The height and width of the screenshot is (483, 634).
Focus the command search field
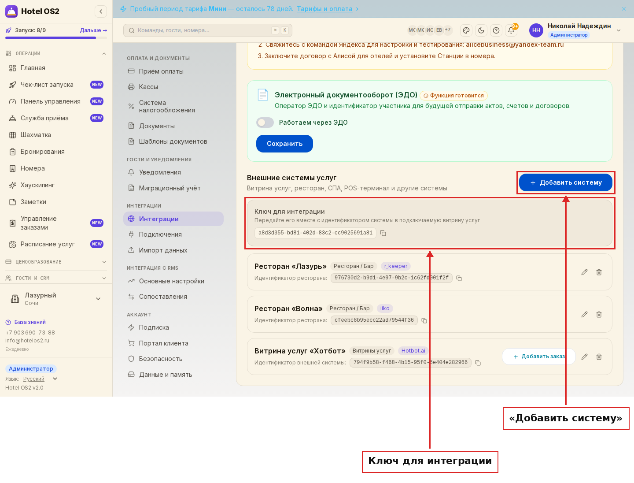tap(207, 30)
